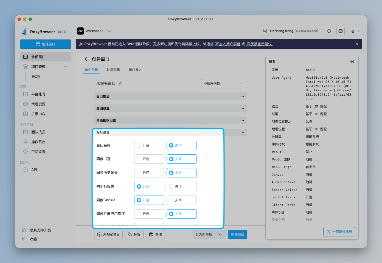This screenshot has width=382, height=263.
Task: Click the 未指定项目 button
Action: click(x=108, y=234)
